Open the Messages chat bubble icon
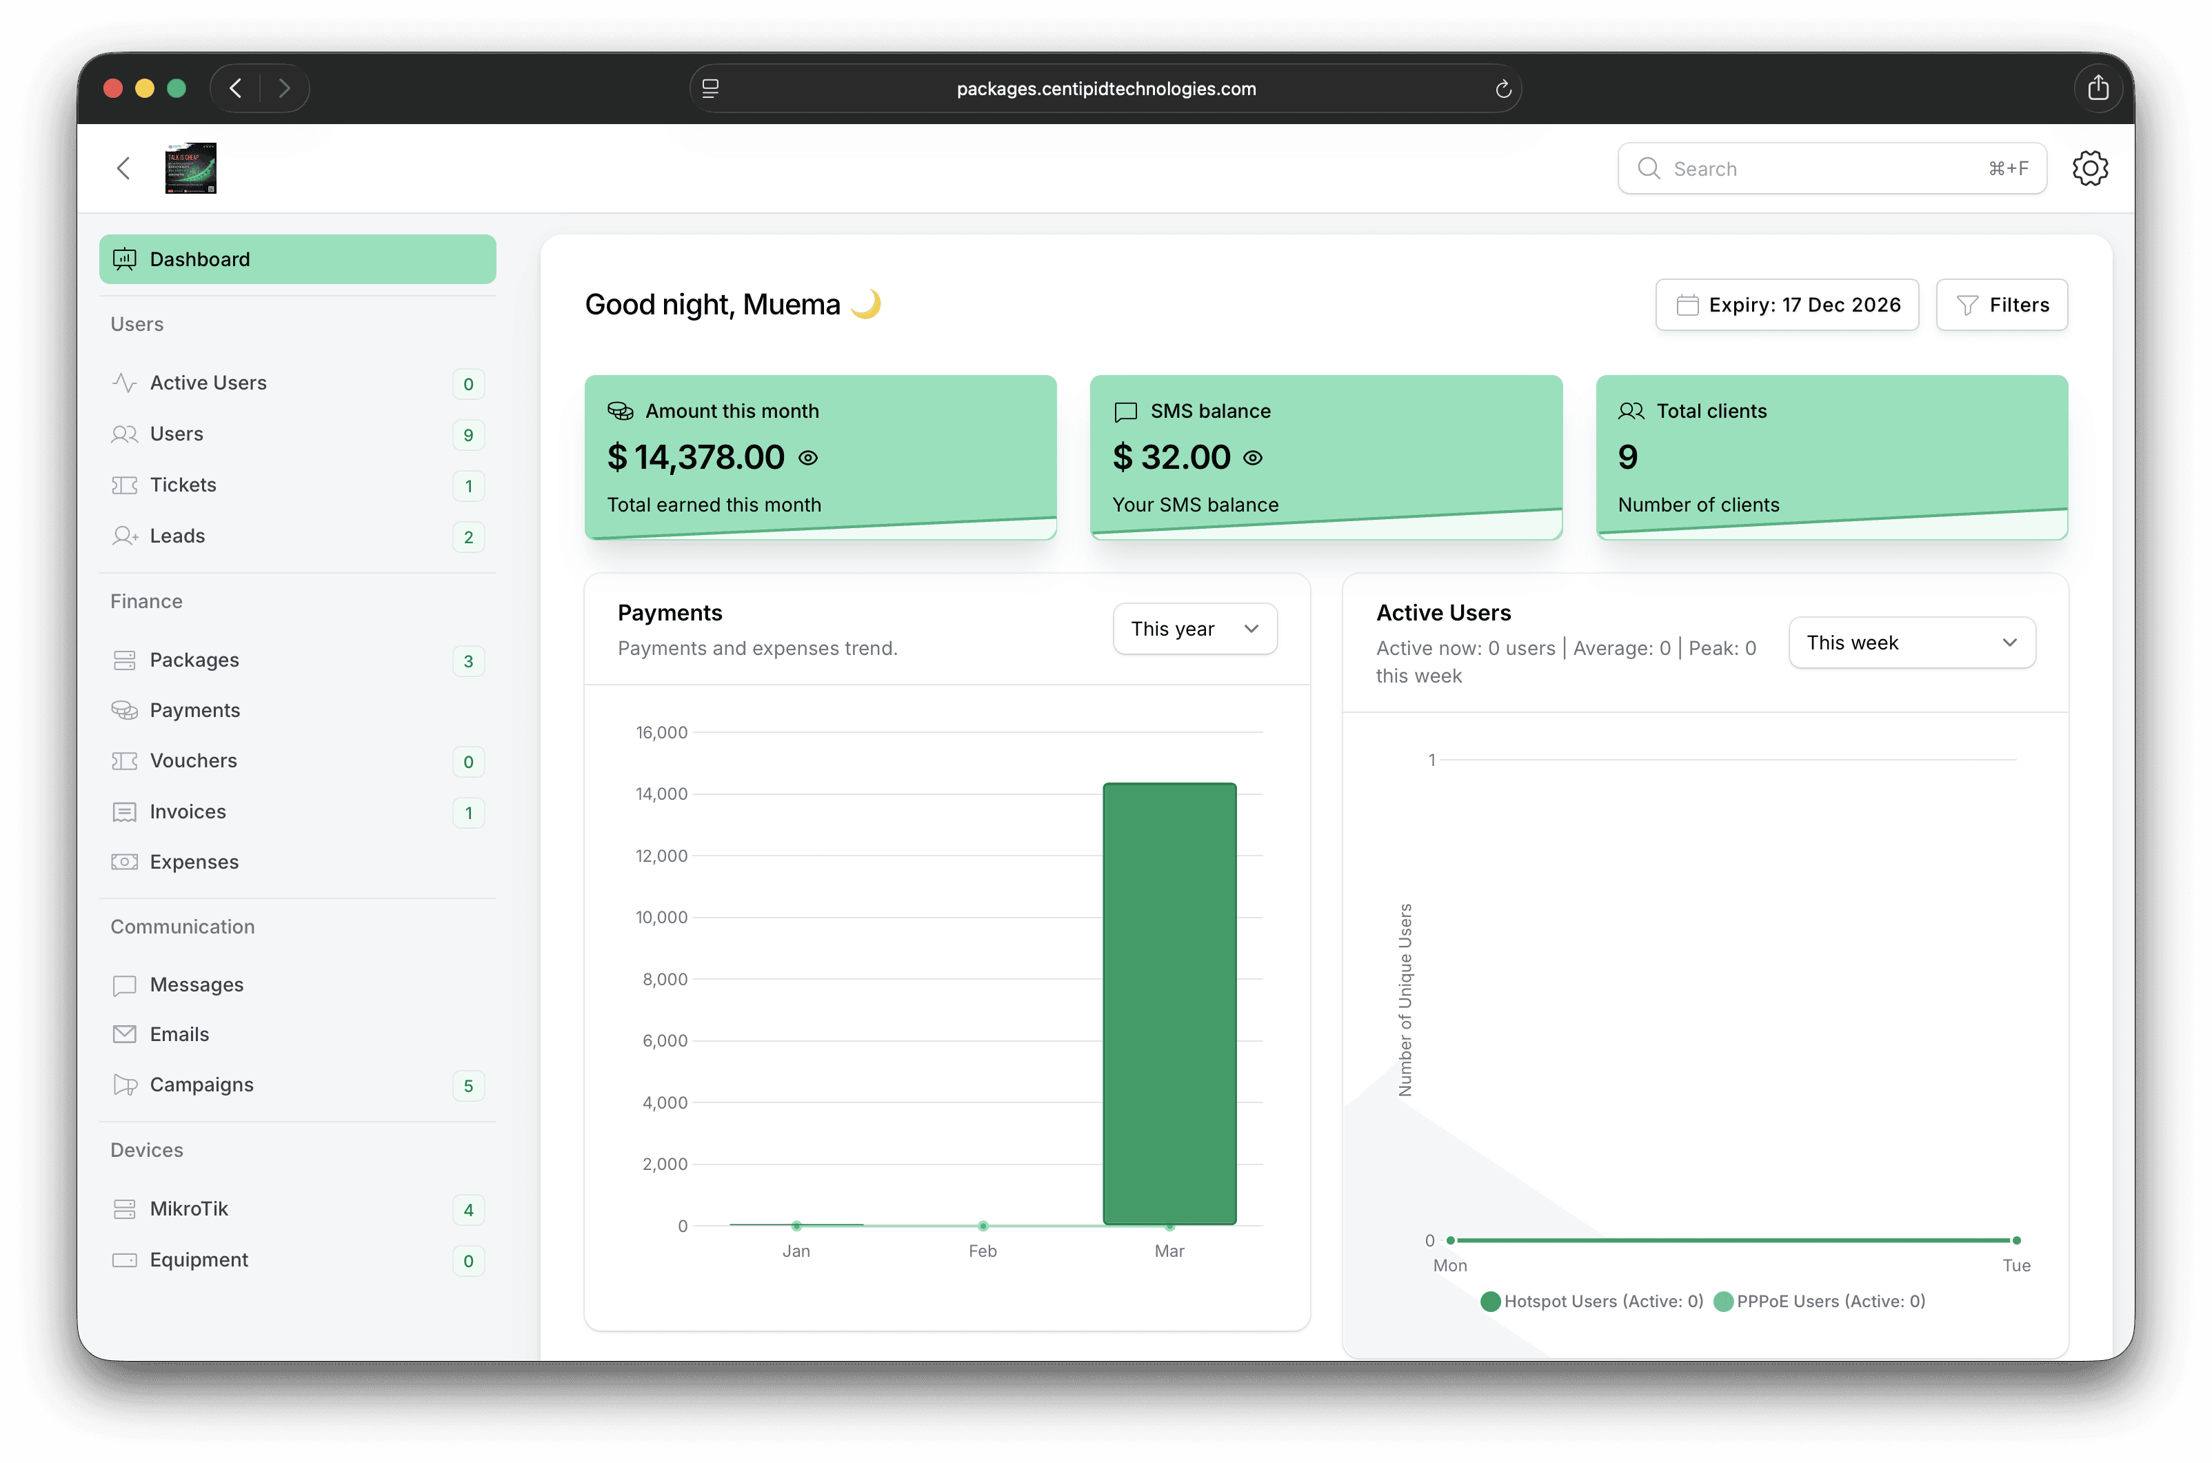Viewport: 2212px width, 1463px height. tap(125, 985)
